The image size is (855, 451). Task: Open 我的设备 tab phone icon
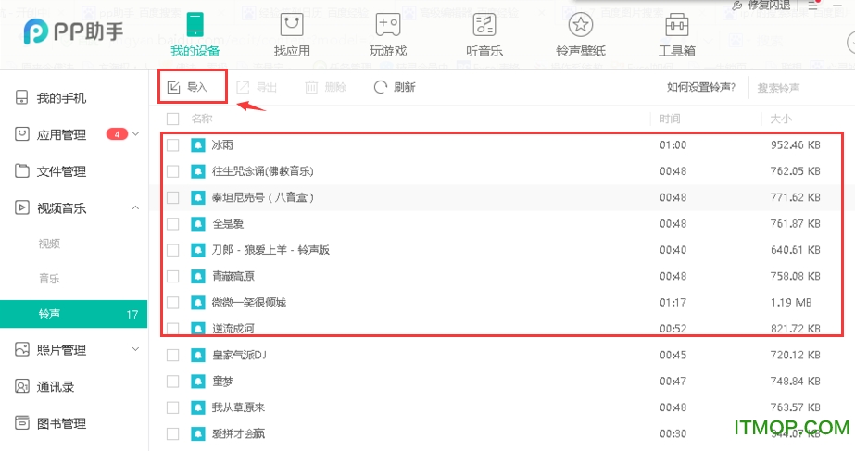[x=195, y=25]
